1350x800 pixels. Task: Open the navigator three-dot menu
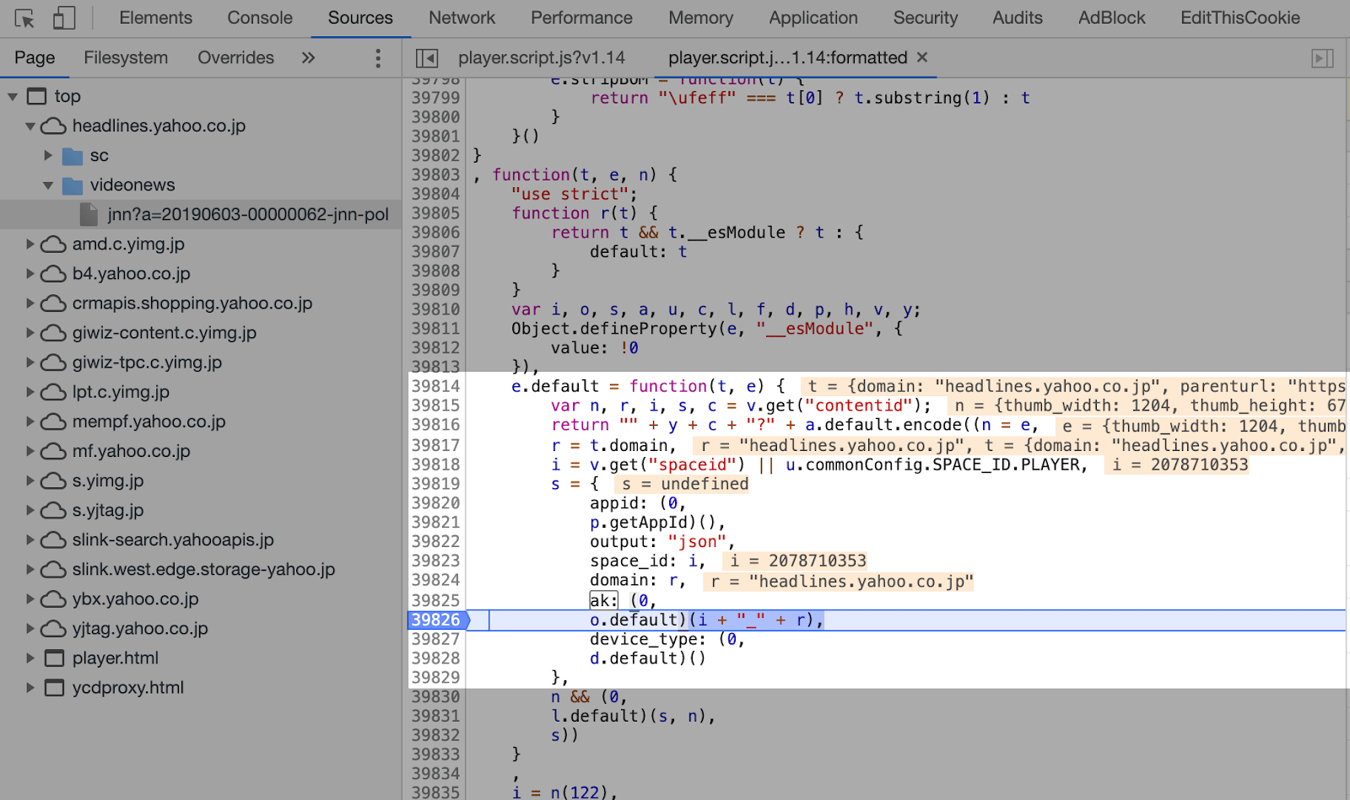[x=377, y=58]
